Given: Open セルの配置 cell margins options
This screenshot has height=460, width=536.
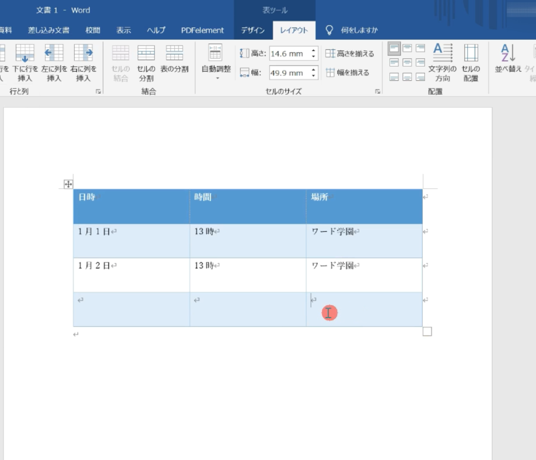Looking at the screenshot, I should click(471, 54).
